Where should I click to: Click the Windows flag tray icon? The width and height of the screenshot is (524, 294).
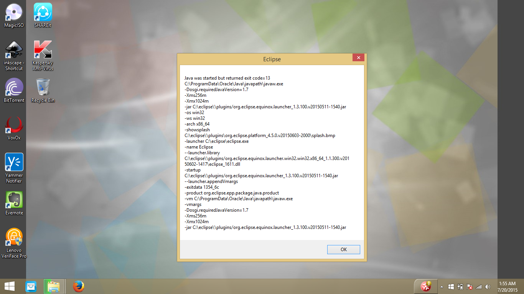click(451, 287)
